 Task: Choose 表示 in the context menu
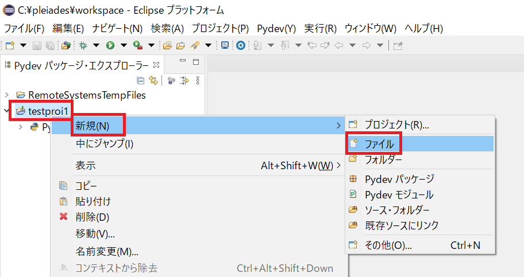(x=198, y=165)
